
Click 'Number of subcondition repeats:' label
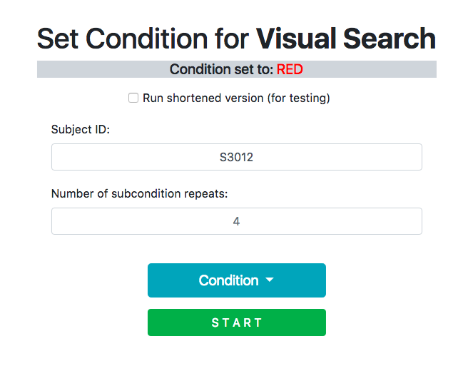coord(139,193)
